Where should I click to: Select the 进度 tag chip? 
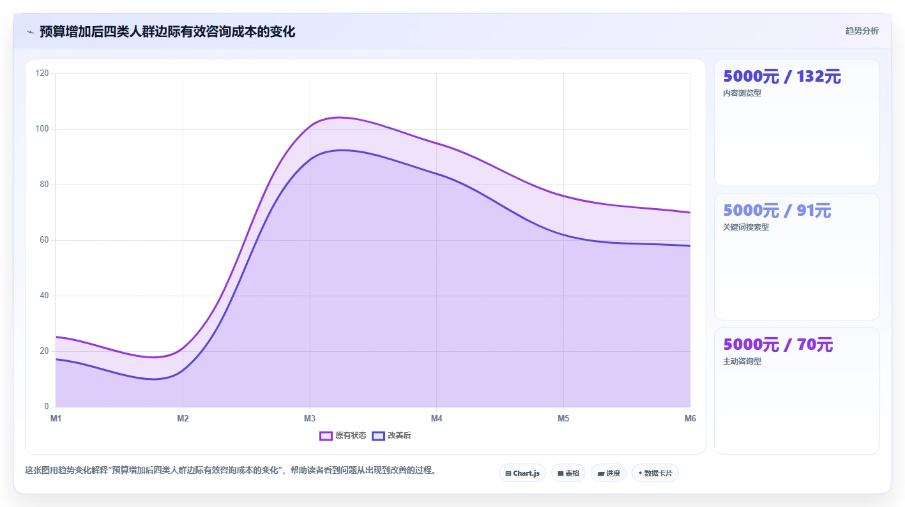click(x=609, y=473)
